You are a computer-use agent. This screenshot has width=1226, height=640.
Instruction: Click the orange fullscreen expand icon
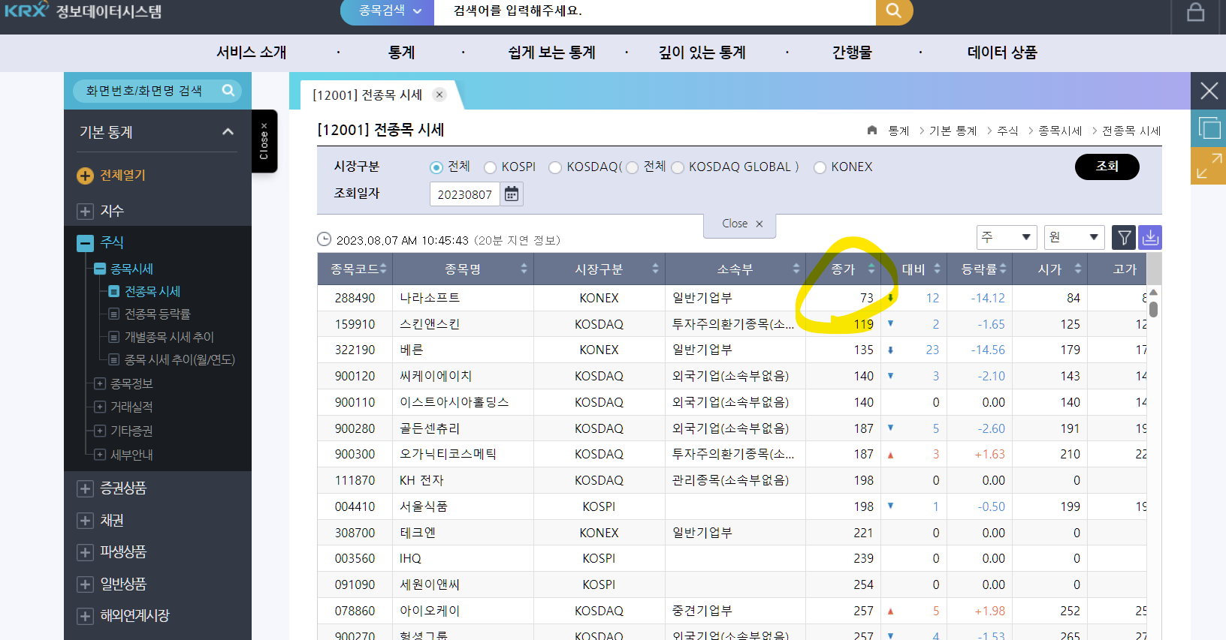1209,166
